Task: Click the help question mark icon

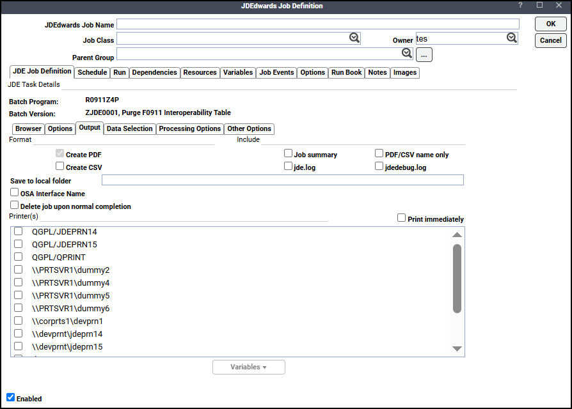Action: [x=520, y=5]
